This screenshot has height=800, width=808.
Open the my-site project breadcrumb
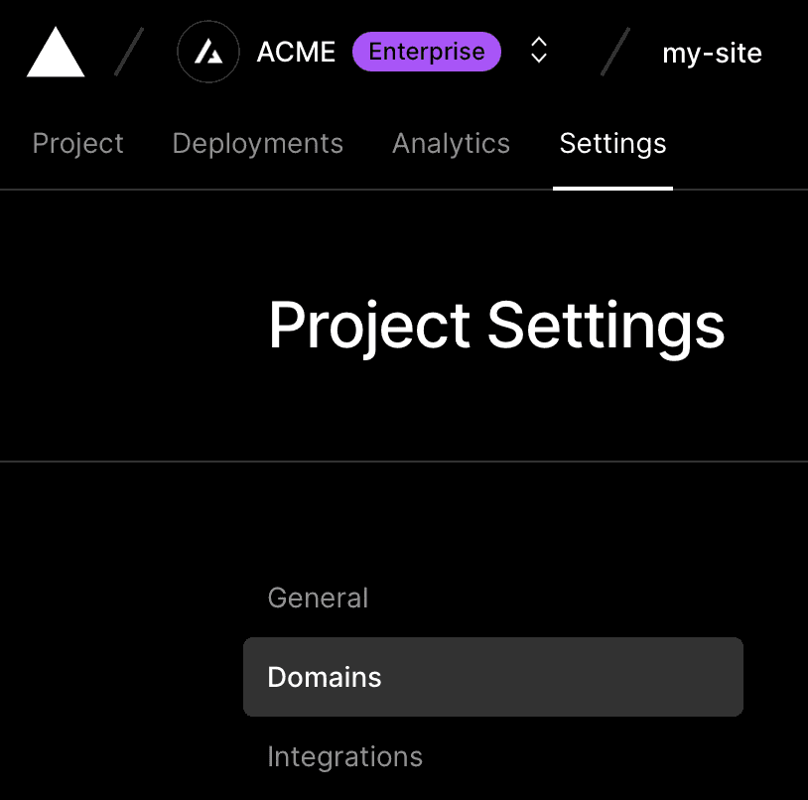(712, 54)
